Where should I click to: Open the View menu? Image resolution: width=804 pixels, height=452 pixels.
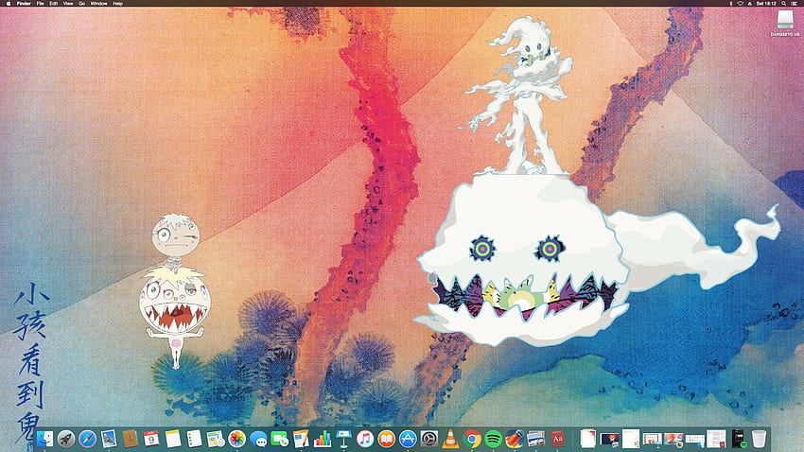click(x=68, y=3)
